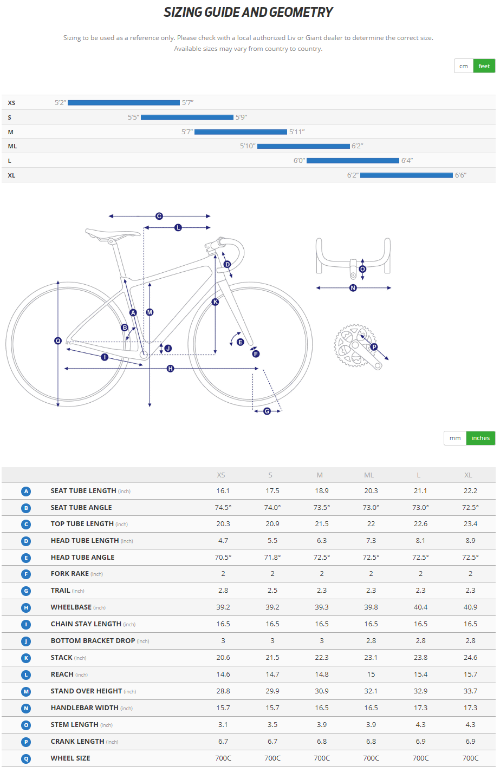The height and width of the screenshot is (773, 500).
Task: Click the A seat tube length icon
Action: point(26,492)
